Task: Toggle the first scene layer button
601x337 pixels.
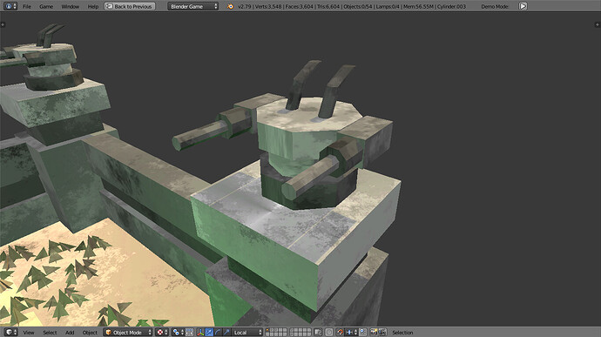Action: pos(268,330)
